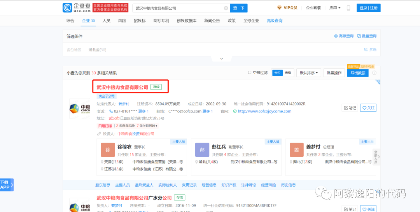The height and width of the screenshot is (212, 420).
Task: Open the 招投标 tab
Action: tap(140, 21)
